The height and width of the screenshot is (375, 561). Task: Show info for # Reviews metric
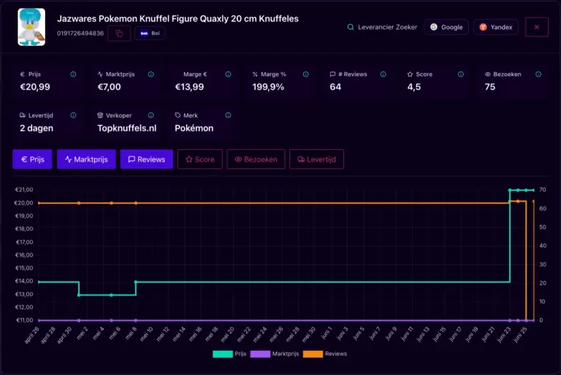click(x=383, y=75)
